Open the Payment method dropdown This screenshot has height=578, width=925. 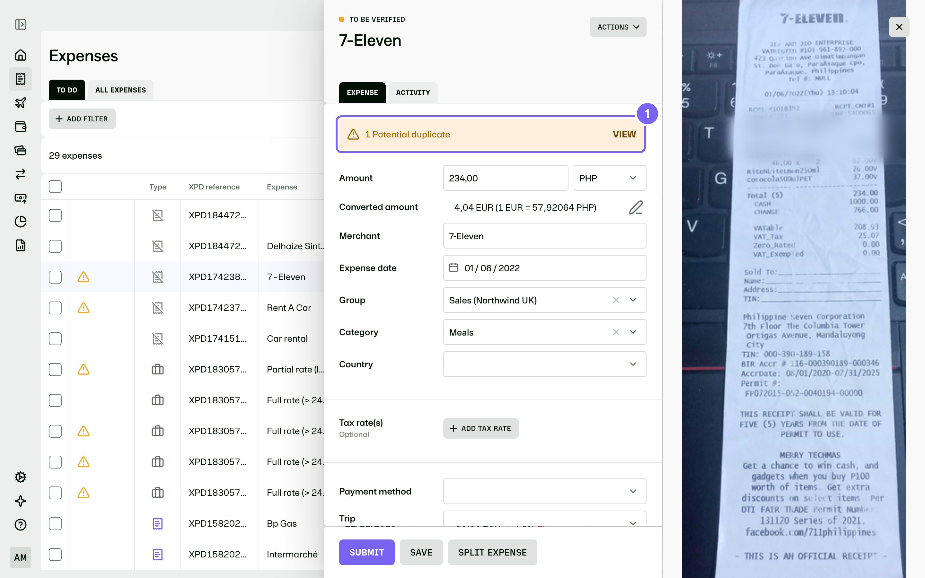pos(545,491)
